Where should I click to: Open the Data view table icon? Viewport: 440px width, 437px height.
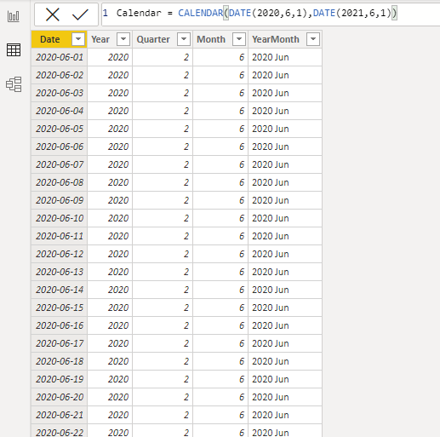click(14, 50)
